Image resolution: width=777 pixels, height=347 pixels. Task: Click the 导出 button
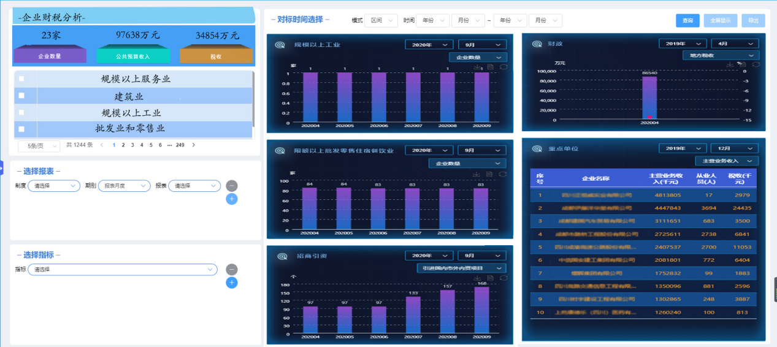pyautogui.click(x=753, y=21)
